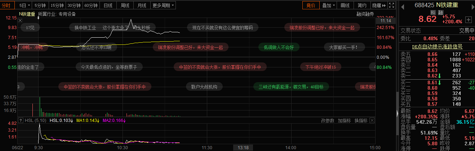Click the fullscreen expand icon

click(392, 5)
